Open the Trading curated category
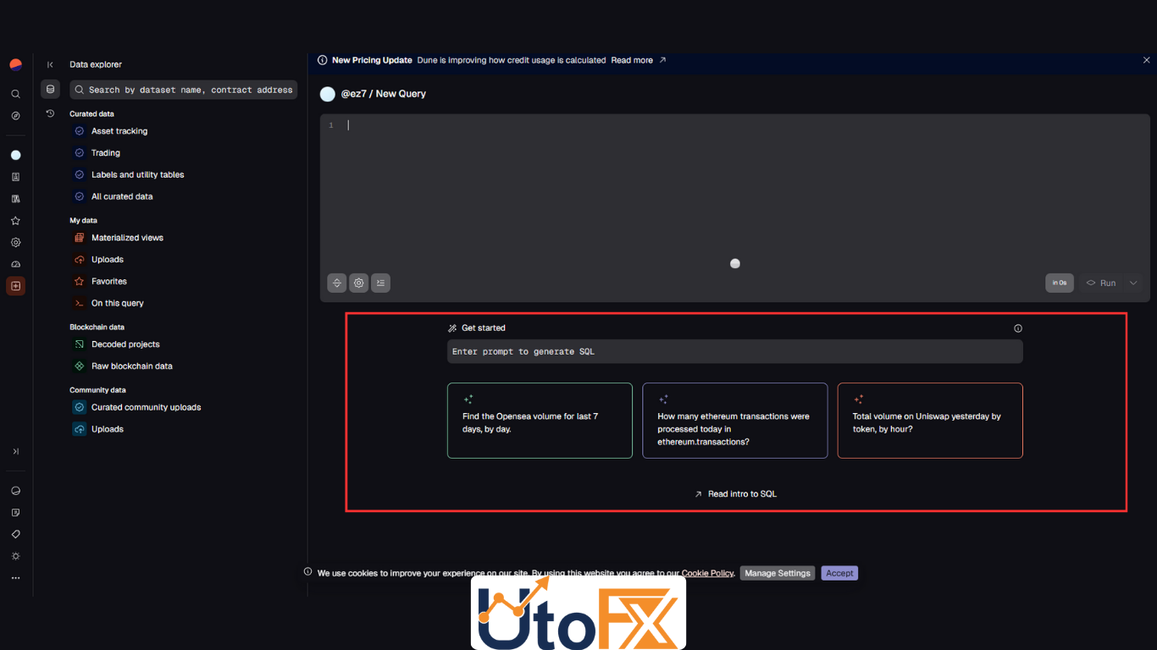This screenshot has width=1157, height=650. click(106, 153)
